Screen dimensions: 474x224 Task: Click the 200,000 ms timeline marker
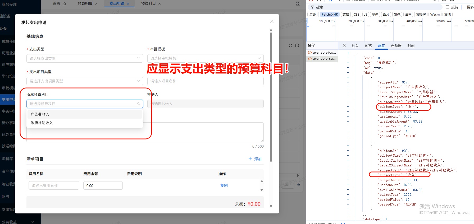(356, 21)
